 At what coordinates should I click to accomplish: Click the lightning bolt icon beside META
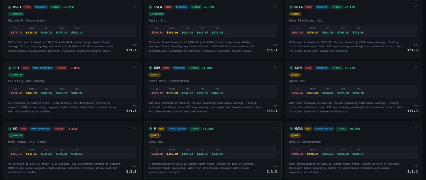pyautogui.click(x=291, y=7)
